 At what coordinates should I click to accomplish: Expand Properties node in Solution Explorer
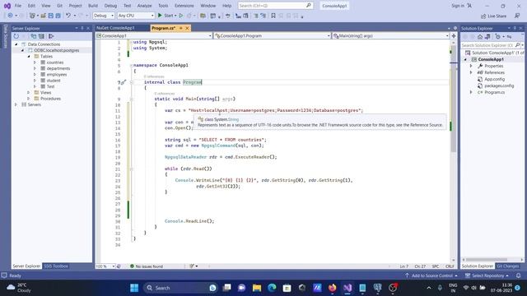click(471, 66)
